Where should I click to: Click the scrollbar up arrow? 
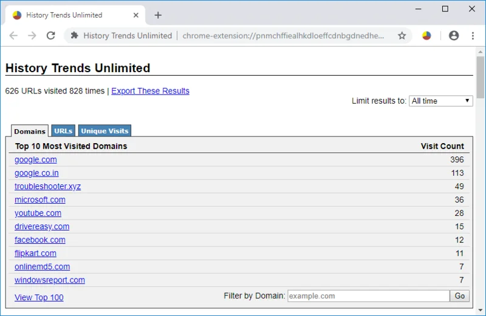point(481,52)
